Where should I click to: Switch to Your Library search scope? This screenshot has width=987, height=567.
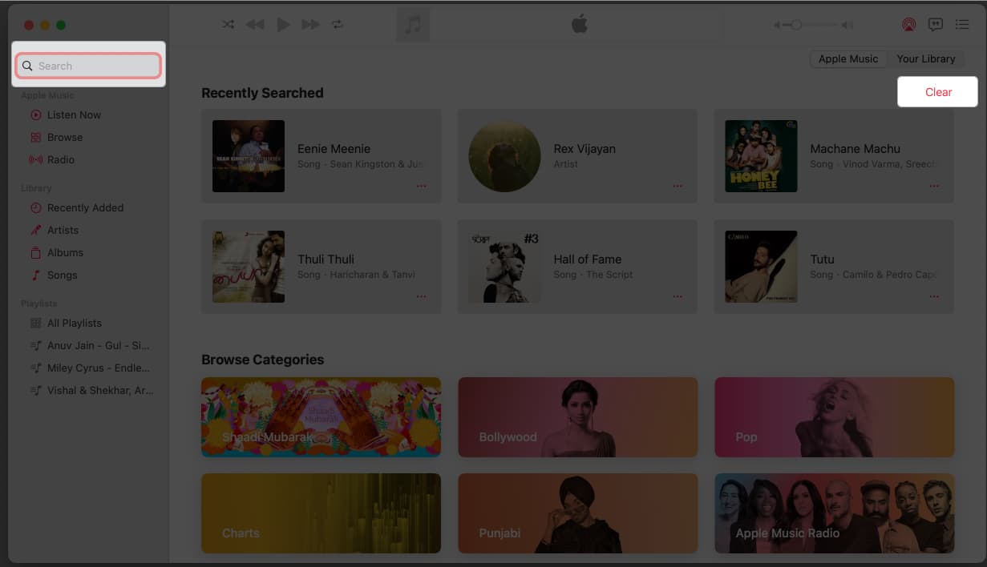tap(925, 58)
